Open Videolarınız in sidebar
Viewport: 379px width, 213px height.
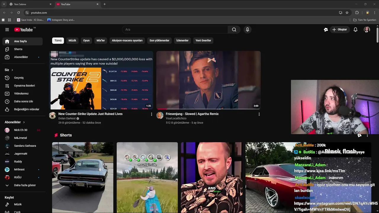pos(23,93)
